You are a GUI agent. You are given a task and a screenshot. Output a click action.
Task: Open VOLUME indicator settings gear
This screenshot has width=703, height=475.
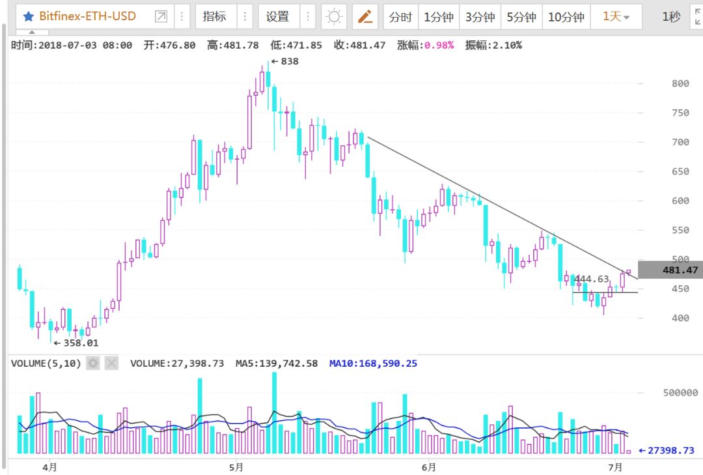[x=93, y=363]
